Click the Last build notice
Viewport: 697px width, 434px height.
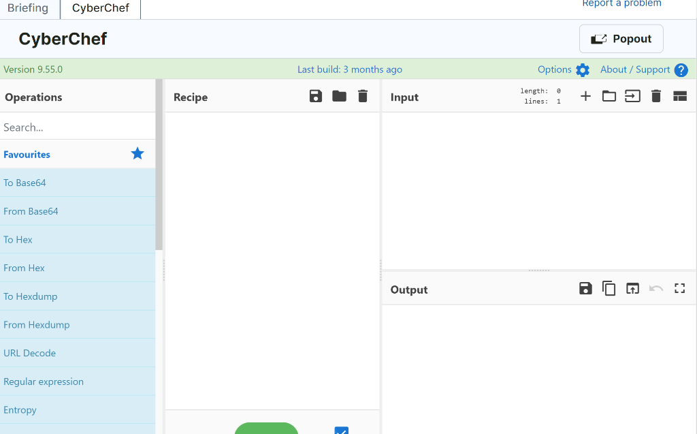pos(349,69)
